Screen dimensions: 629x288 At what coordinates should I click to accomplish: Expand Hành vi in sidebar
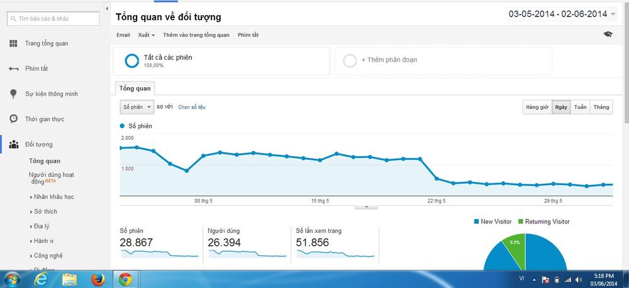[42, 241]
